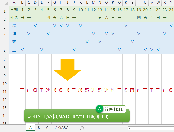Select the name cell 連
Screen dimensions: 174x132
[x=14, y=34]
